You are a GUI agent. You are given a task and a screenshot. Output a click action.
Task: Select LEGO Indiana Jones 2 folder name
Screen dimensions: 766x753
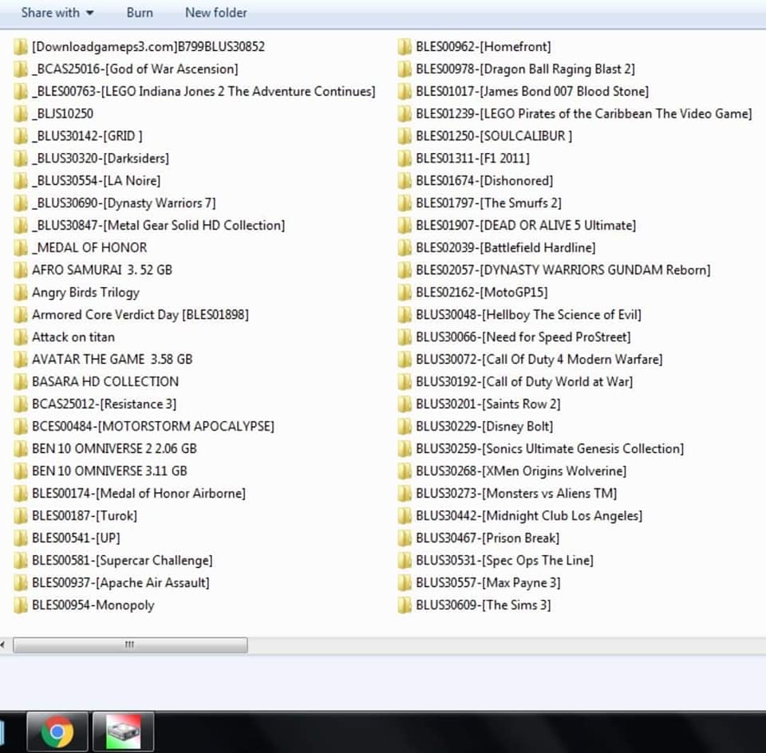(x=203, y=91)
